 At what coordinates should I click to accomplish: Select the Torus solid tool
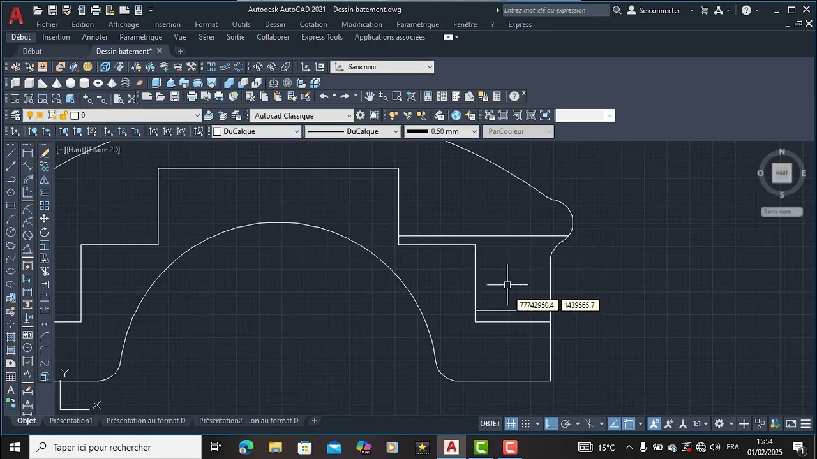[98, 84]
